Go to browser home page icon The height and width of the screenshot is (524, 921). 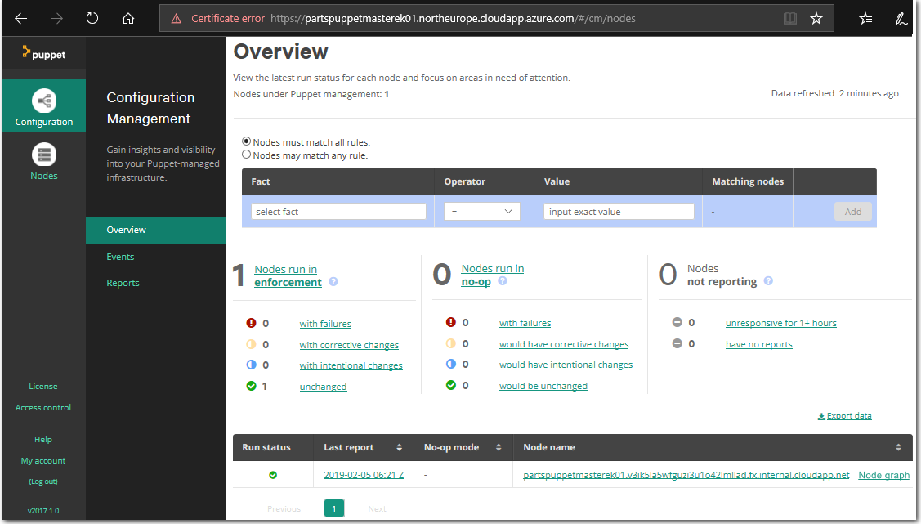coord(128,18)
